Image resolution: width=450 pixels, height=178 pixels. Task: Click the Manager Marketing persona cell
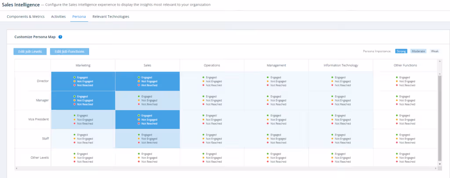click(83, 100)
